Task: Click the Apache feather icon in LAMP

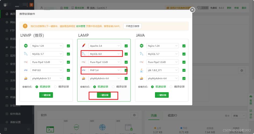Action: (84, 46)
